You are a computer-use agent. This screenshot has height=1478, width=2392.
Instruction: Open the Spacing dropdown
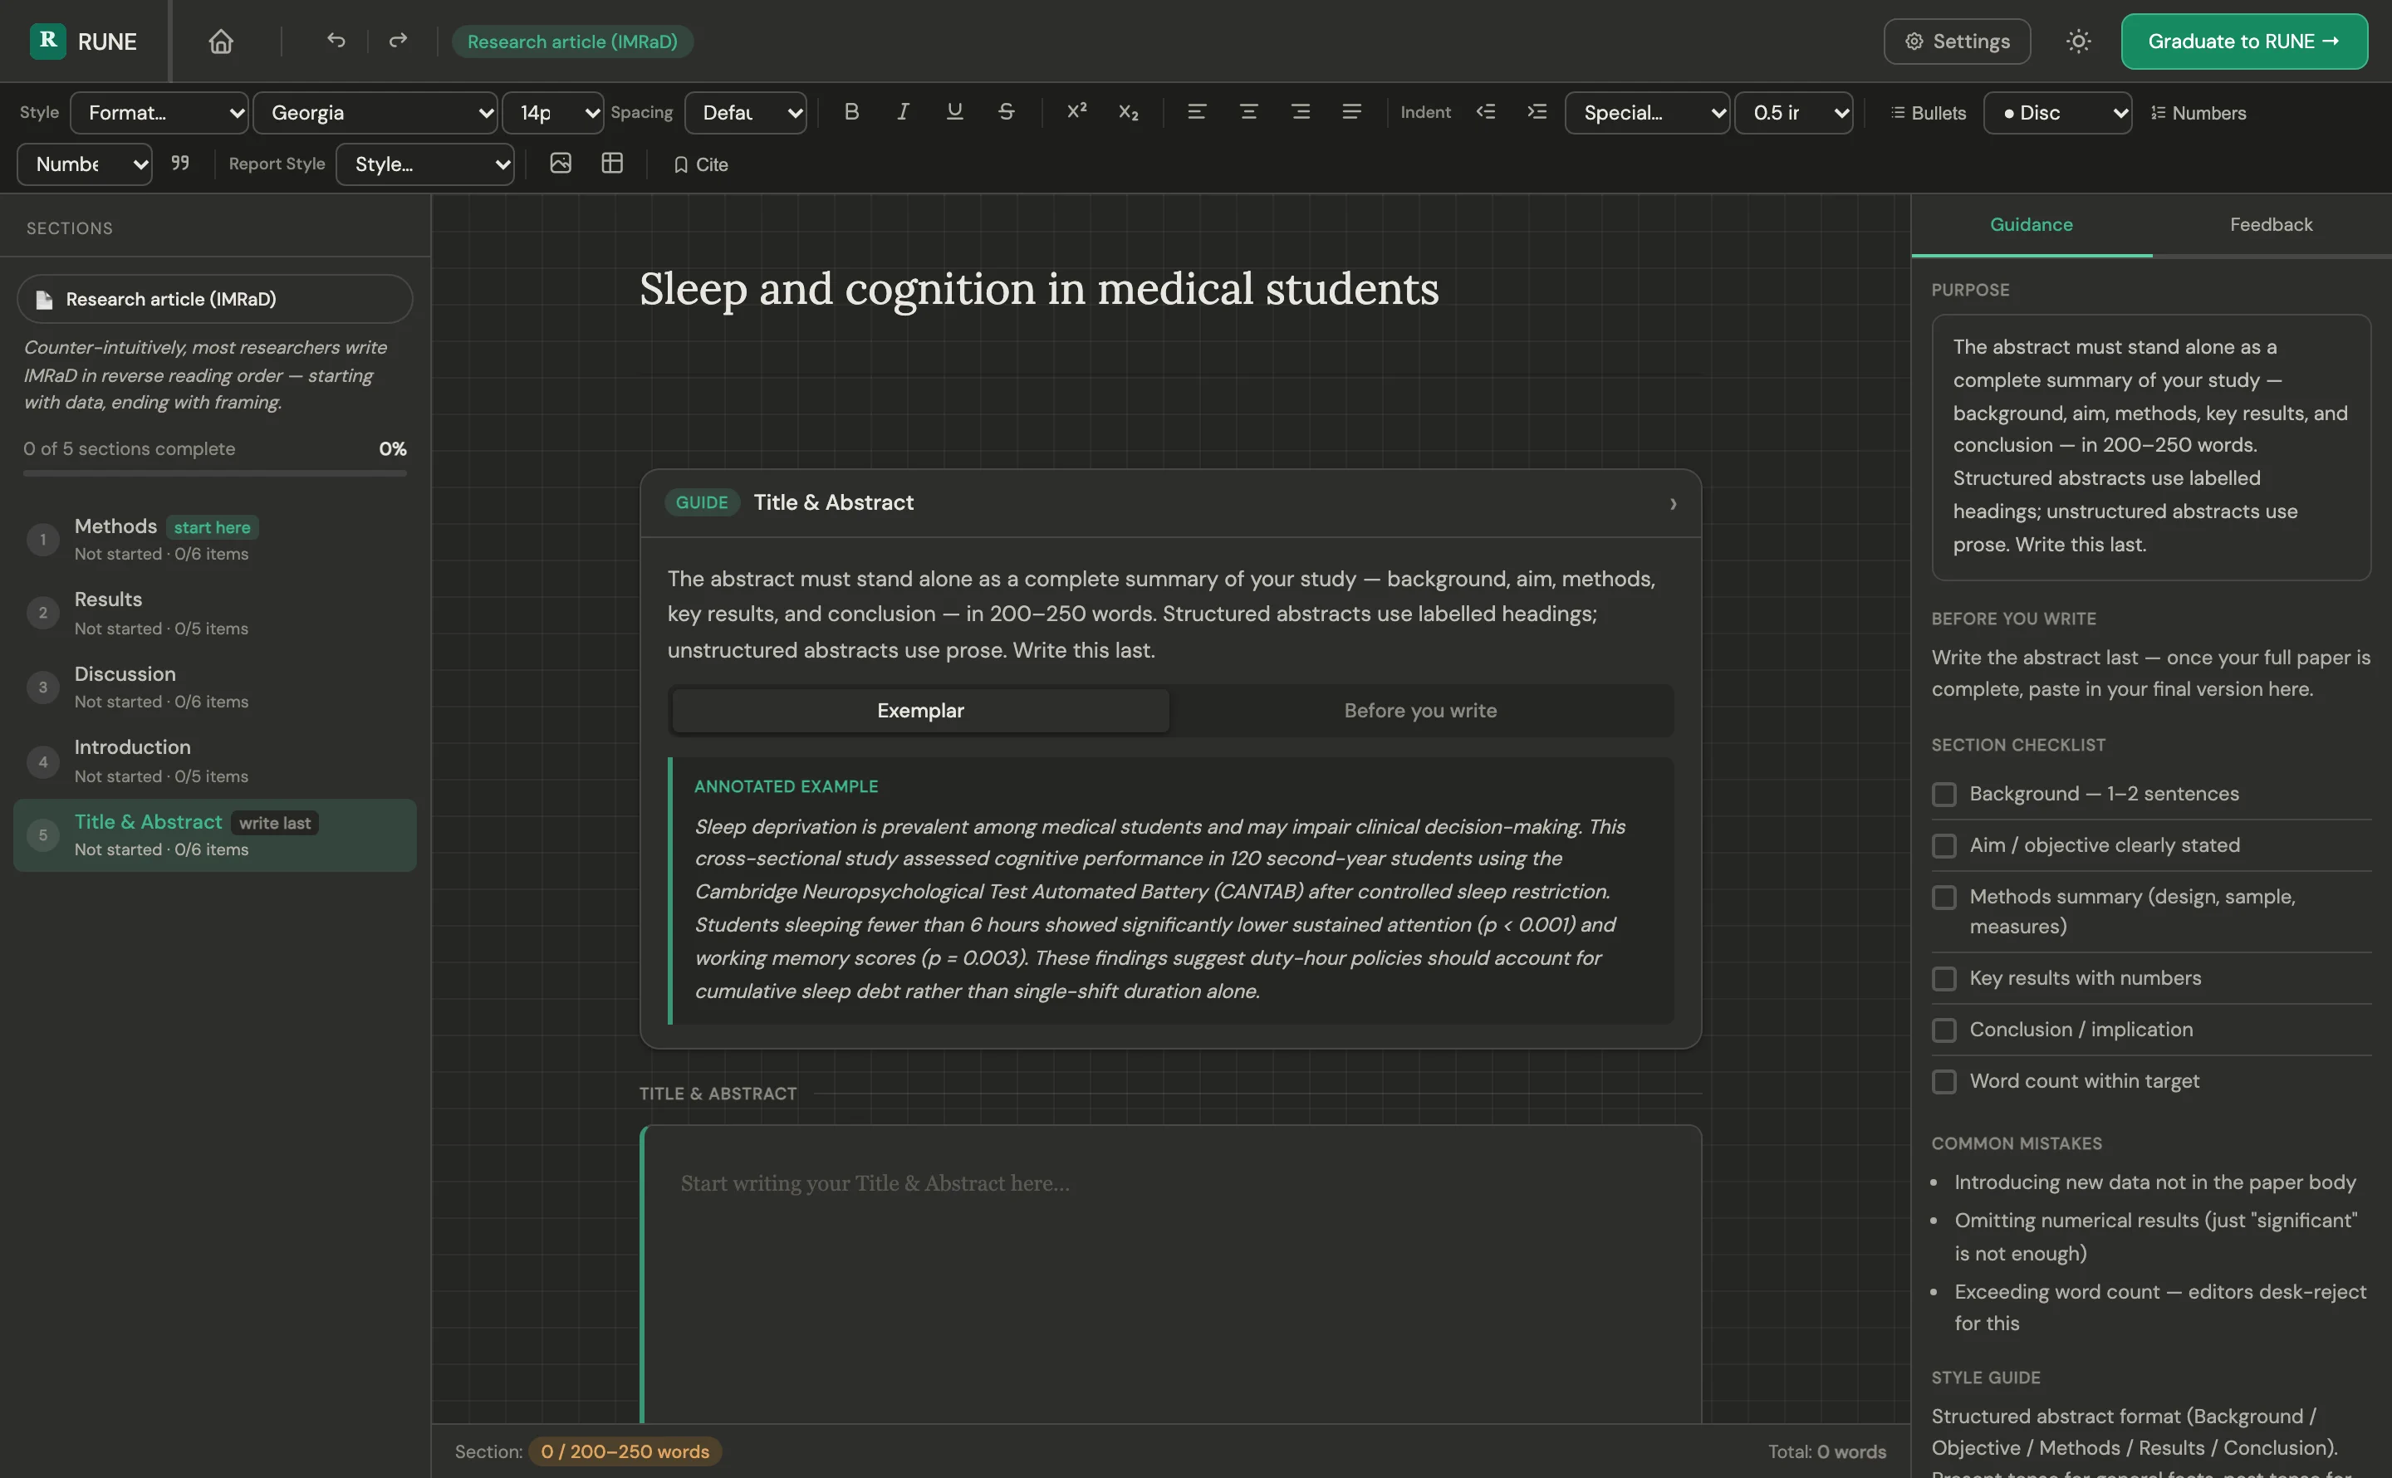(x=746, y=112)
